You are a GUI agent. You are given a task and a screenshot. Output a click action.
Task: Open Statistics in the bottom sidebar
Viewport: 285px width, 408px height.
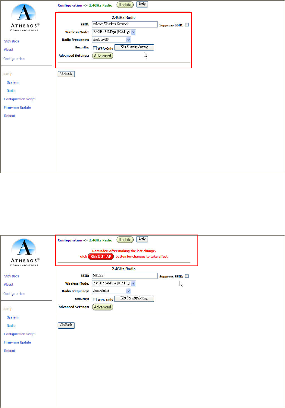click(11, 276)
